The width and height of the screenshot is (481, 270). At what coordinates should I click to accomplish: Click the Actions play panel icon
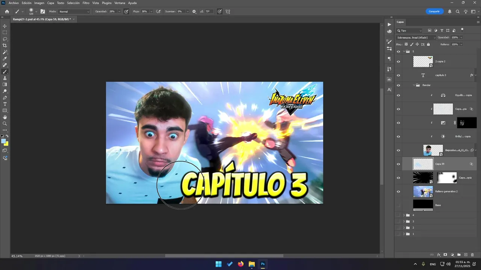(389, 24)
